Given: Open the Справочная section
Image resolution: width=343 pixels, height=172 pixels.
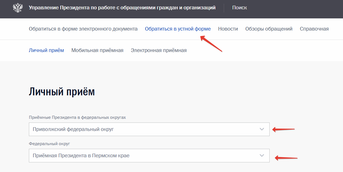Looking at the screenshot, I should point(314,29).
